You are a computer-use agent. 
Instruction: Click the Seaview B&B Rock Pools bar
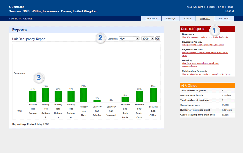click(x=125, y=100)
